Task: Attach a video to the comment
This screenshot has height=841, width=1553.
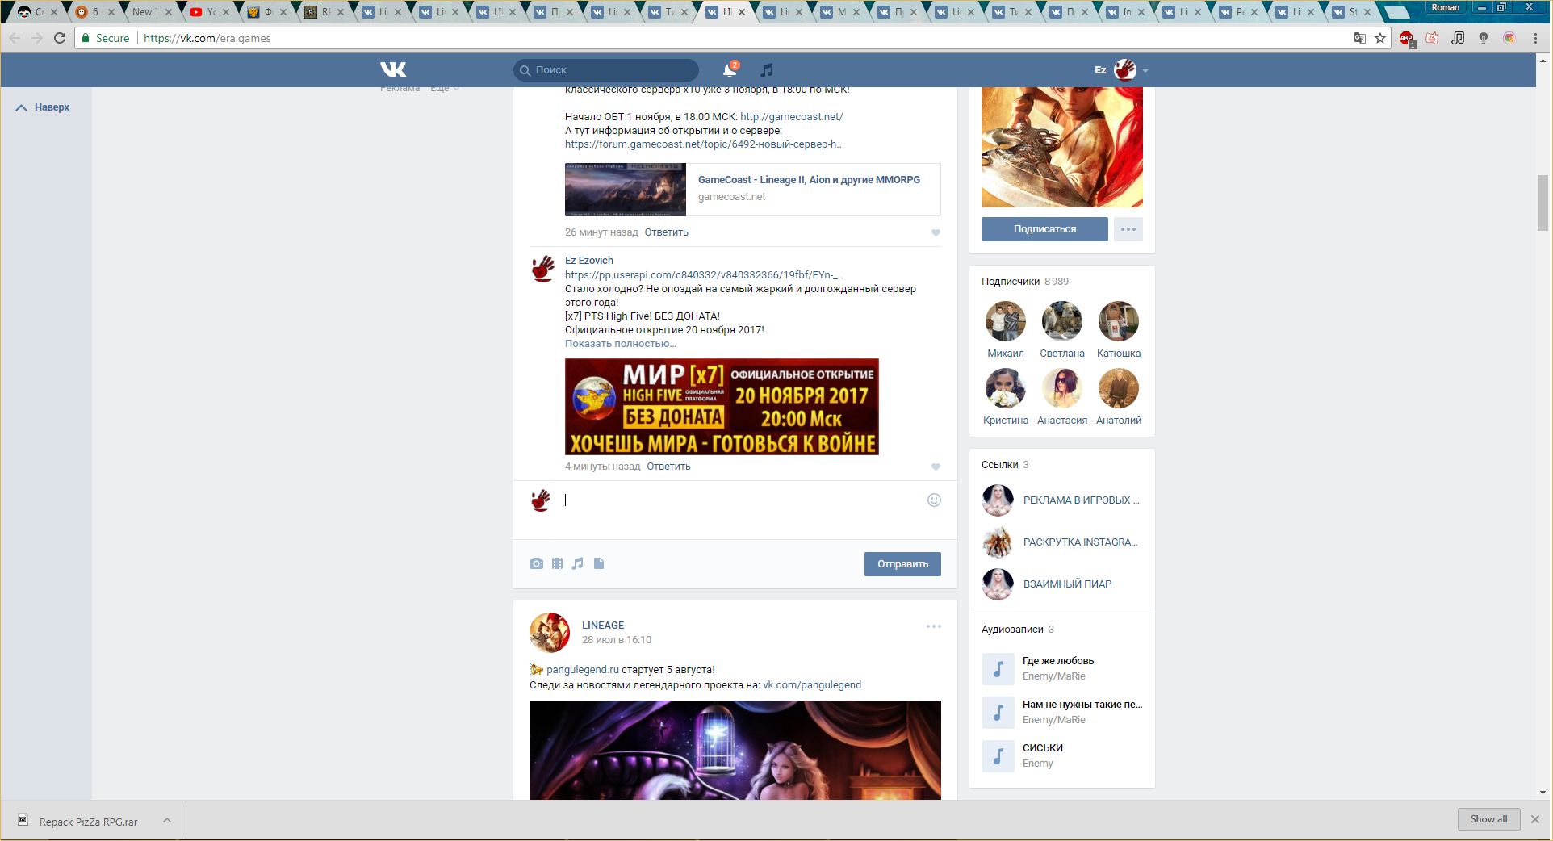Action: tap(557, 563)
